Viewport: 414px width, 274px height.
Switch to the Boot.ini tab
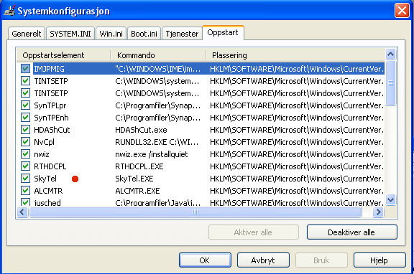pos(144,34)
